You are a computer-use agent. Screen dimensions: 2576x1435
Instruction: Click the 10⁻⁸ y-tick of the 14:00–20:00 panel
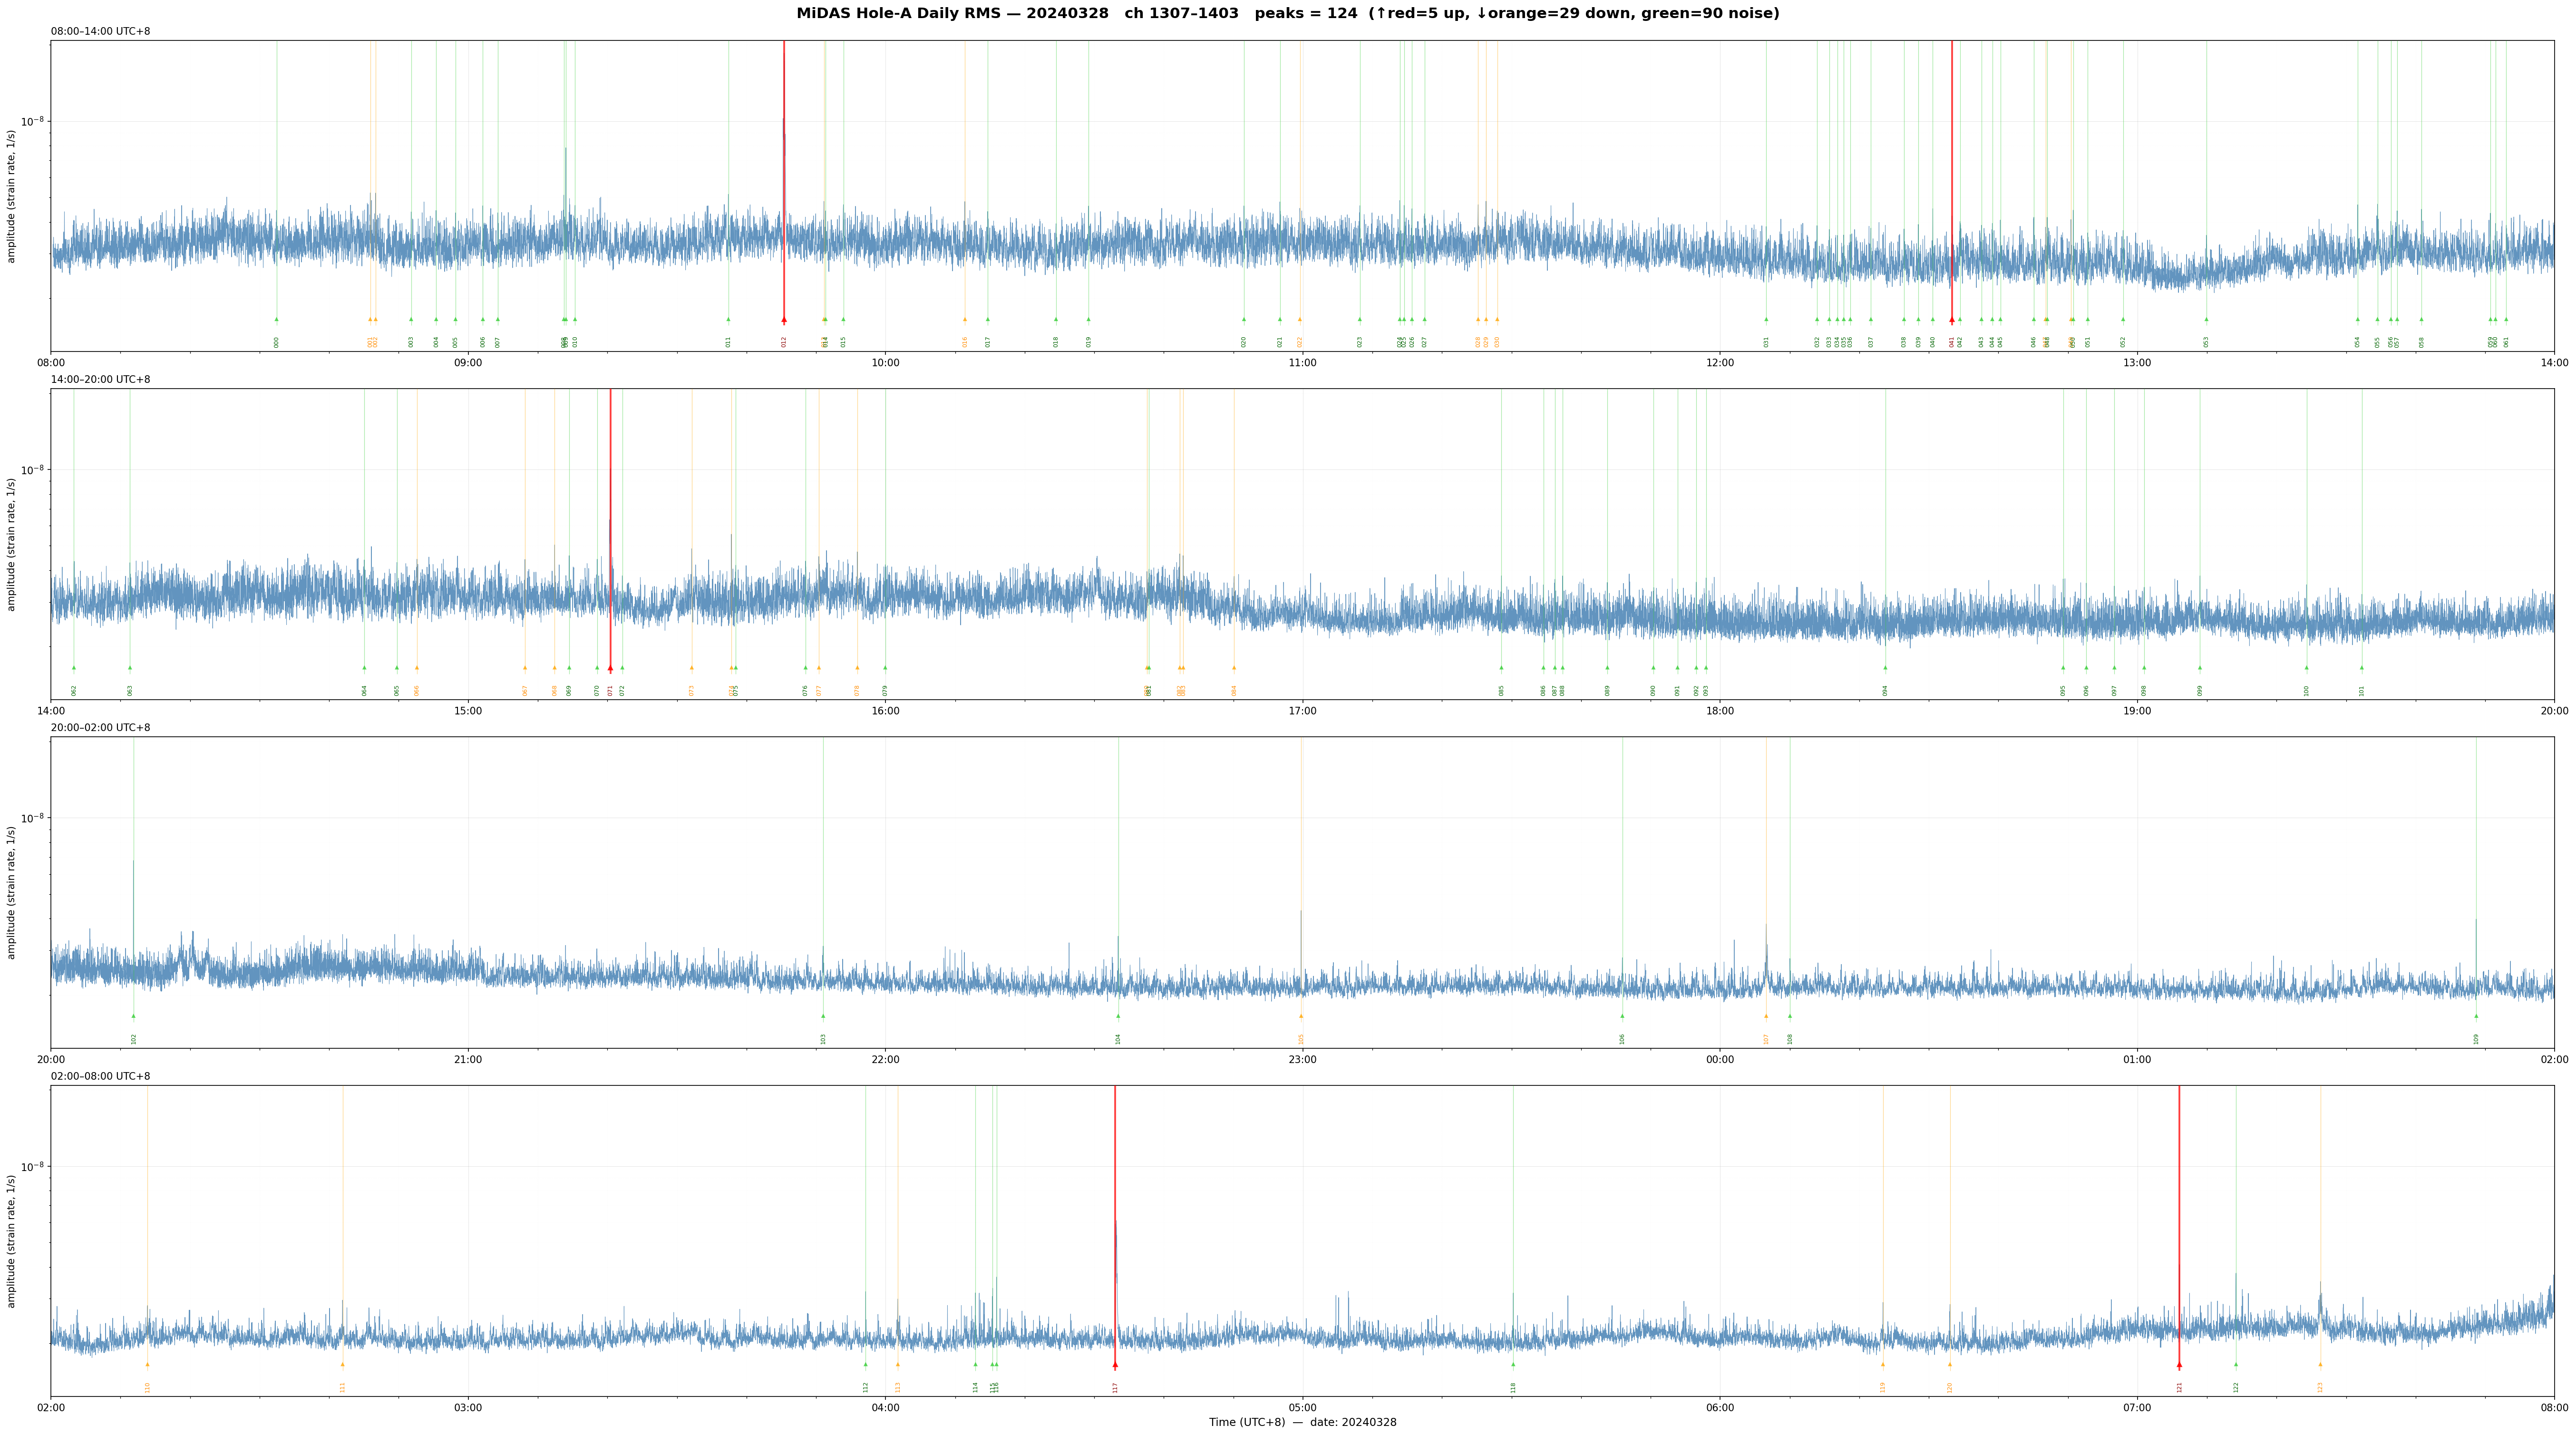click(x=33, y=469)
